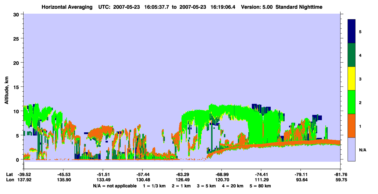This screenshot has width=378, height=194.
Task: Click the bright green level 2 legend swatch
Action: 352,102
